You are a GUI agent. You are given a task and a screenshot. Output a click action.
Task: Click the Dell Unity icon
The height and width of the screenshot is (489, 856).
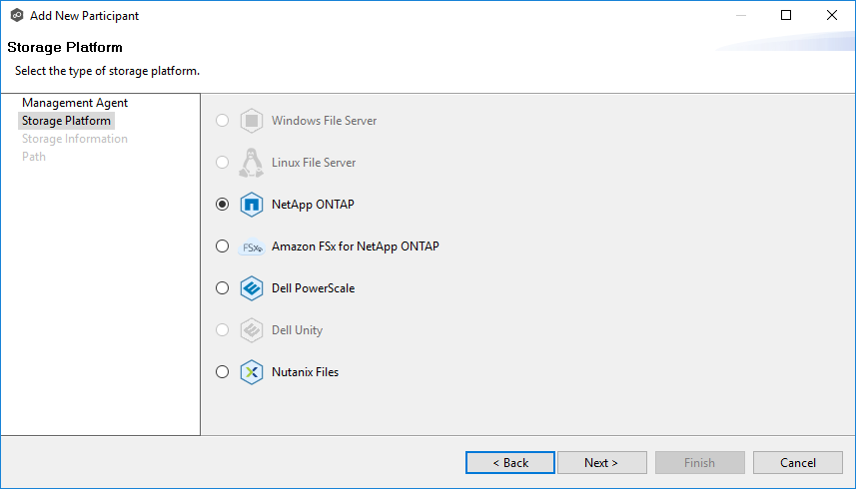[251, 330]
